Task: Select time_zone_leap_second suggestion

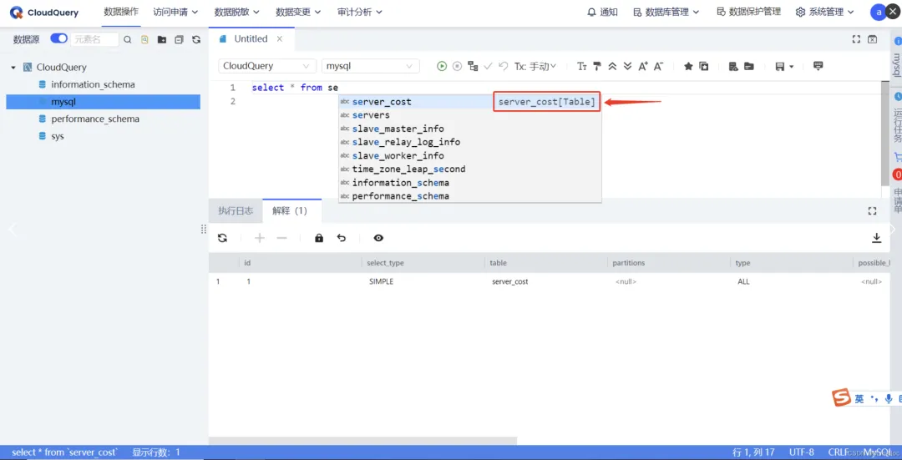Action: tap(469, 169)
